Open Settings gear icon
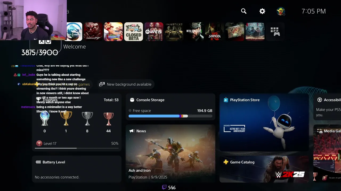This screenshot has width=341, height=191. 262,11
